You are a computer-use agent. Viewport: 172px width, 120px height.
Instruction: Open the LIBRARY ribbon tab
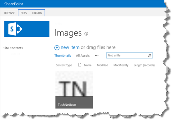[37, 13]
